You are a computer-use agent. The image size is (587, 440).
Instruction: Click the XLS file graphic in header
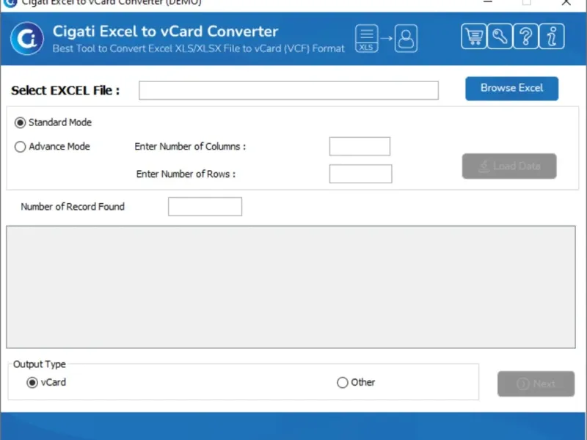(366, 39)
